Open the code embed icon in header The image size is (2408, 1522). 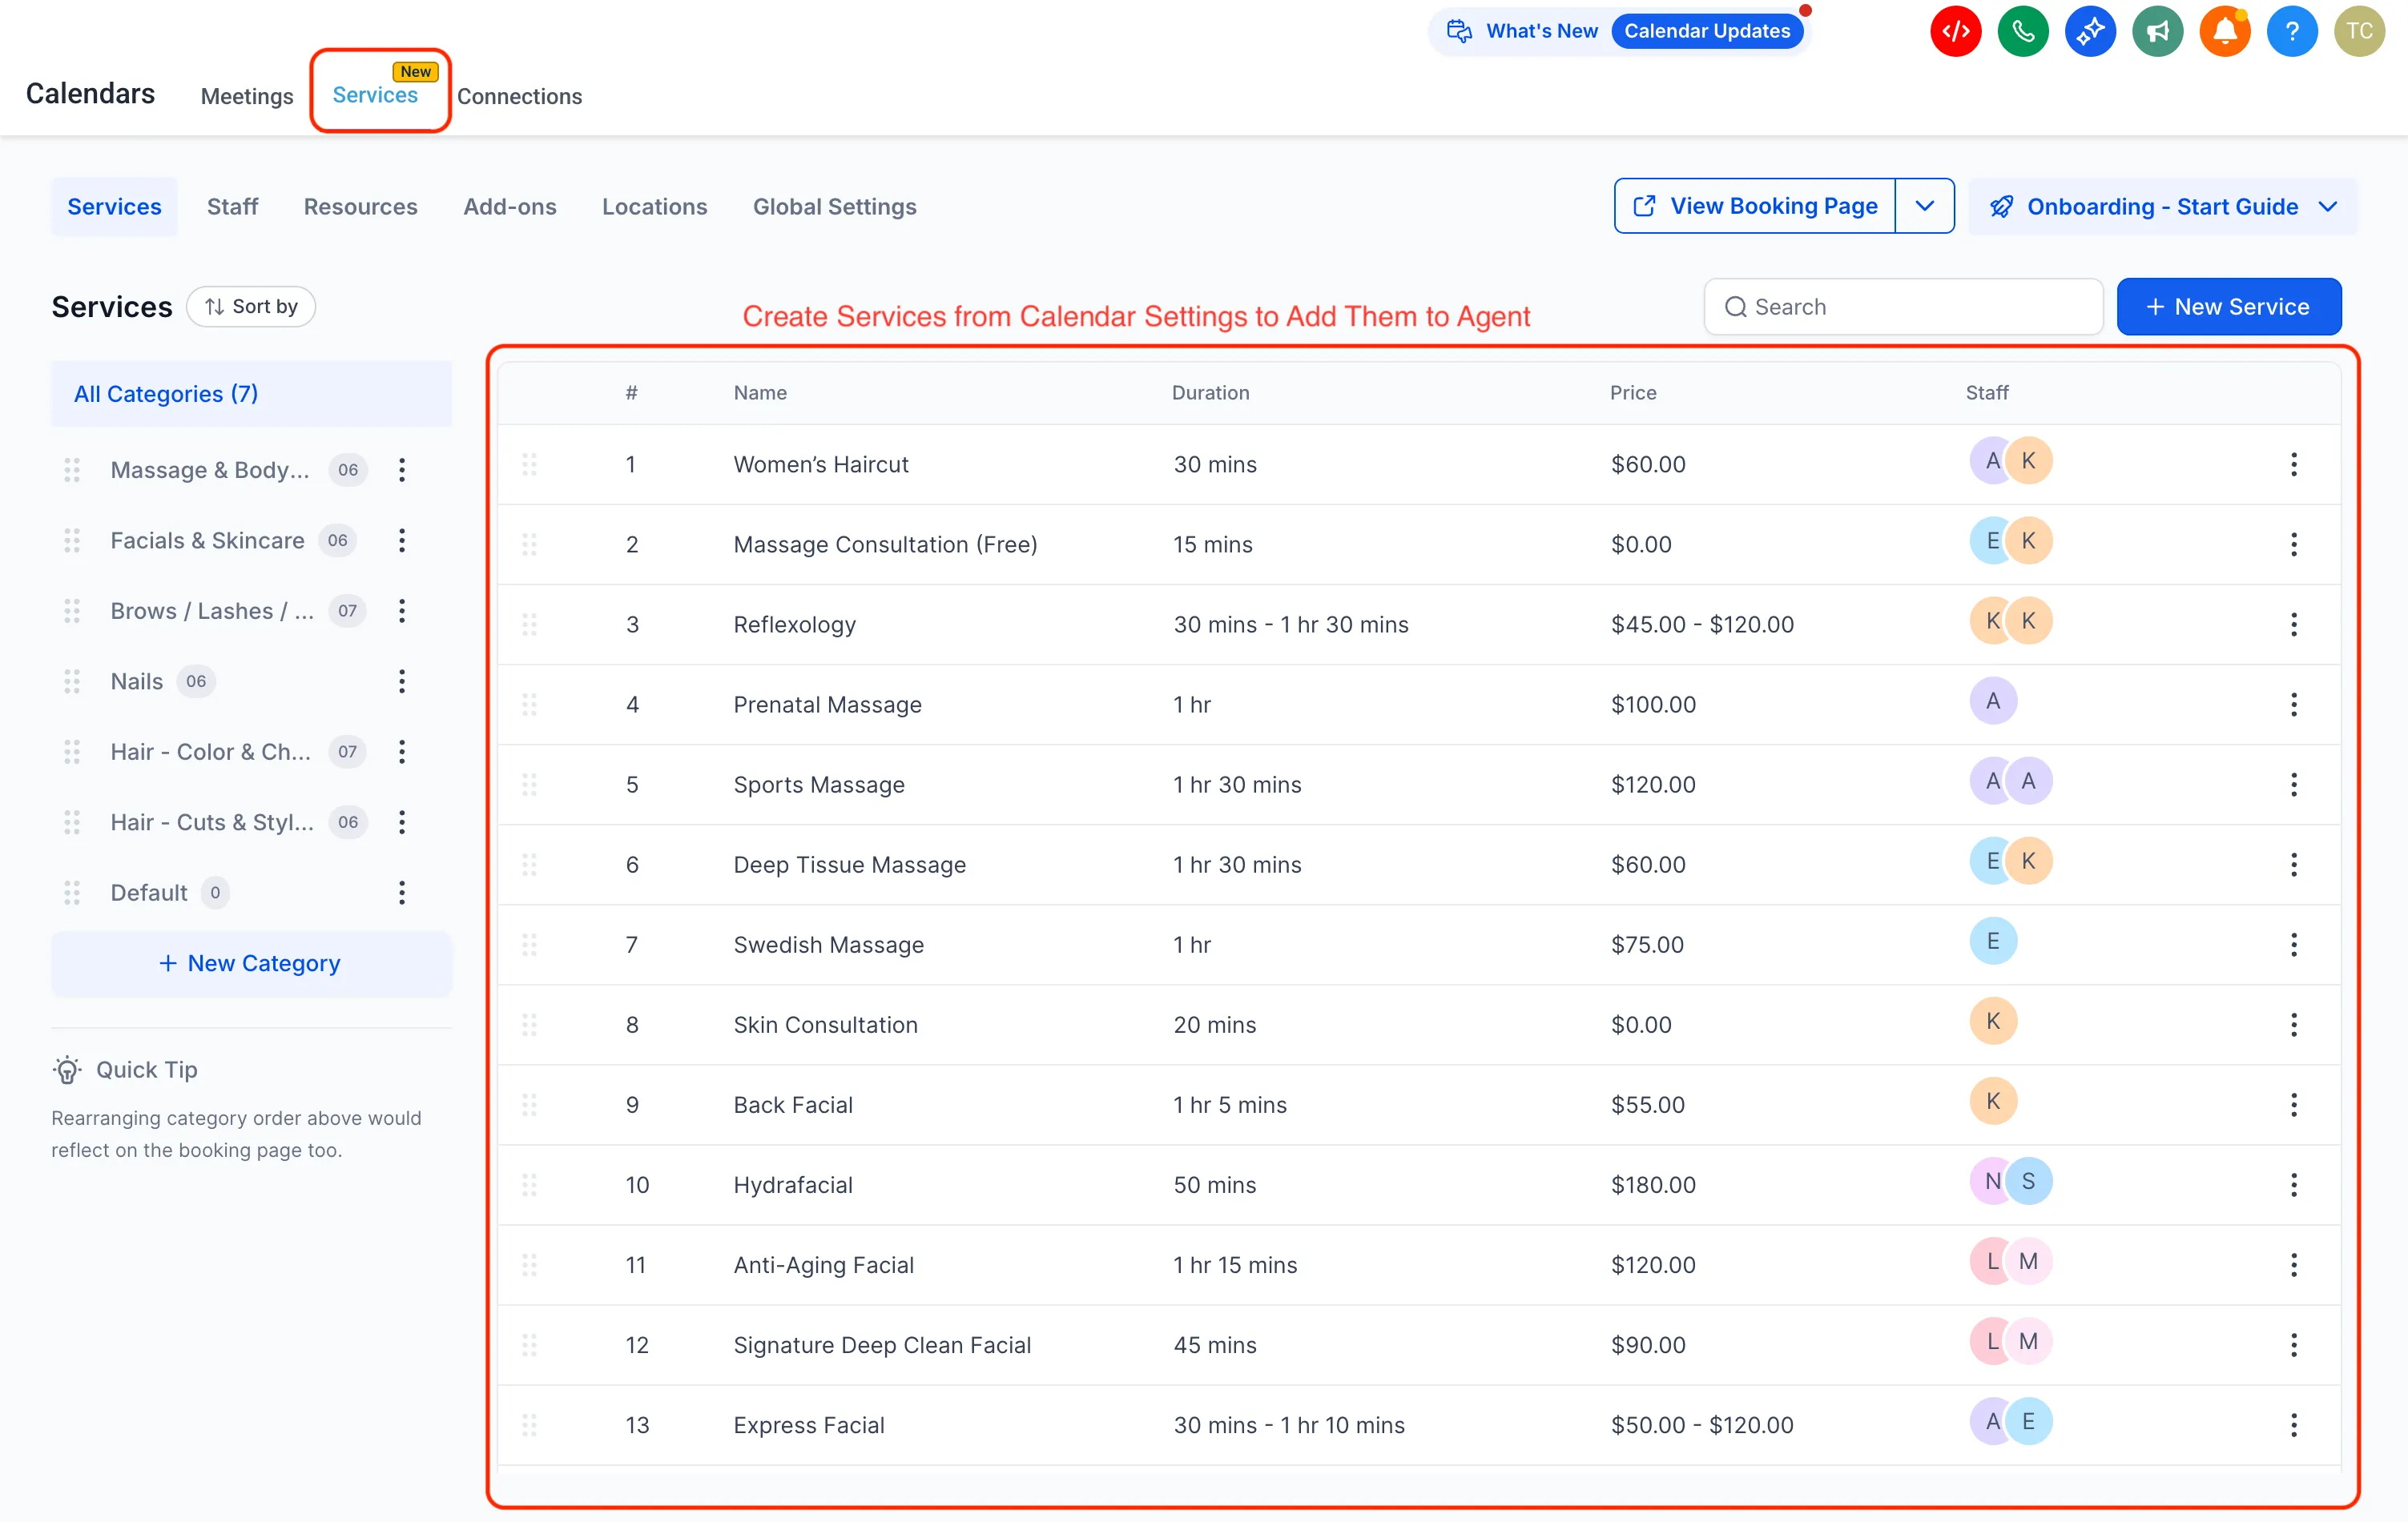(x=1955, y=31)
